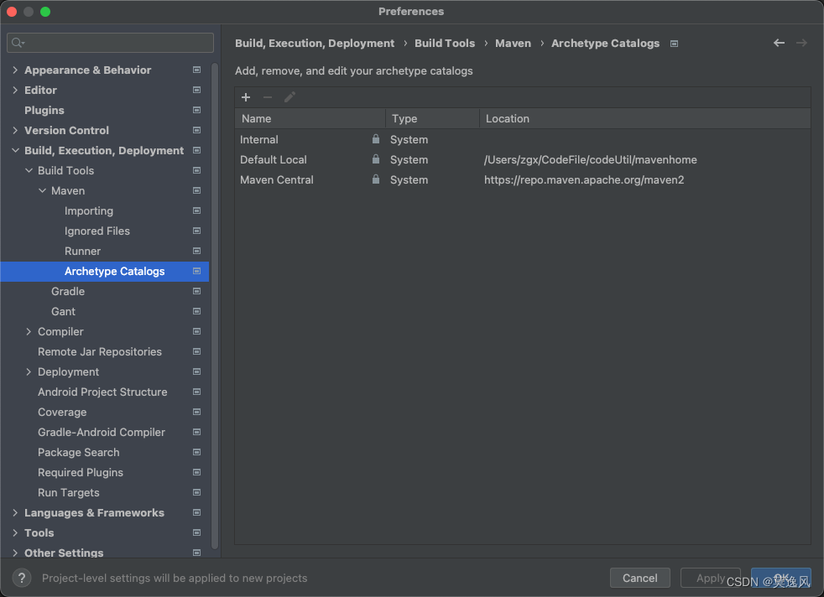Click the Remove catalog minus icon
824x597 pixels.
pyautogui.click(x=268, y=97)
